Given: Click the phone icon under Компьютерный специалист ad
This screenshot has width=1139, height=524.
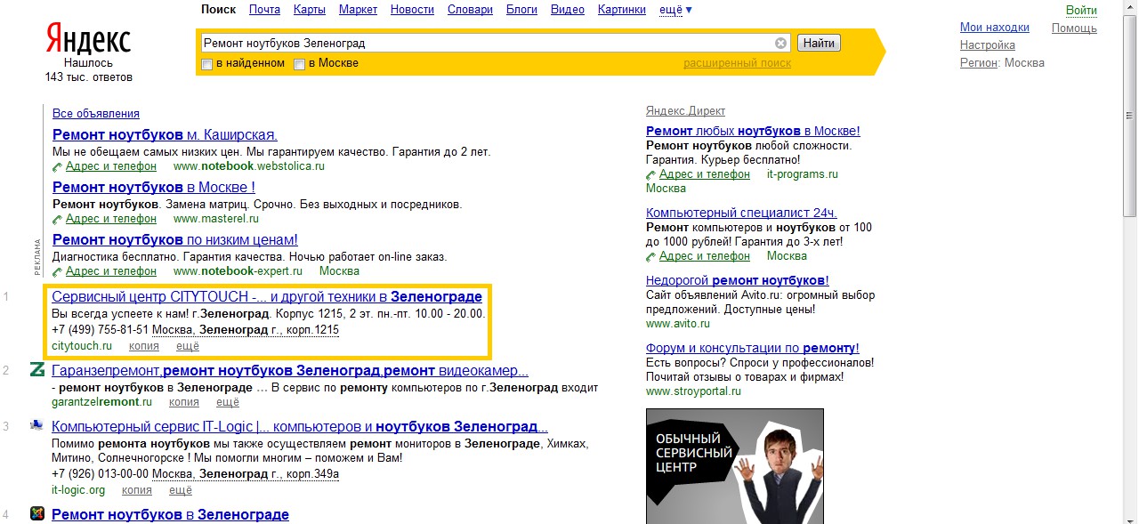Looking at the screenshot, I should [651, 256].
